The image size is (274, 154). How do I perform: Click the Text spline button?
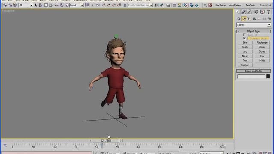tap(245, 60)
